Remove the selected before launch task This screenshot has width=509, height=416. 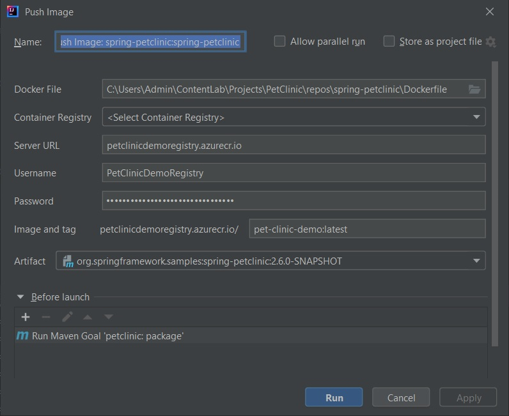click(x=46, y=317)
